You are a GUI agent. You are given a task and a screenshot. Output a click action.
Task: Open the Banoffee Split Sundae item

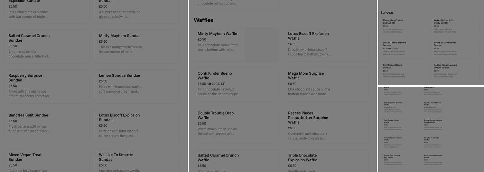click(x=47, y=126)
